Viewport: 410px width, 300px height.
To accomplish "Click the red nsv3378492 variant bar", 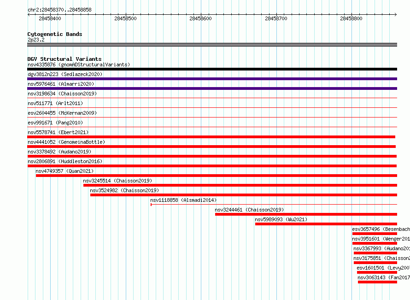I will click(212, 156).
